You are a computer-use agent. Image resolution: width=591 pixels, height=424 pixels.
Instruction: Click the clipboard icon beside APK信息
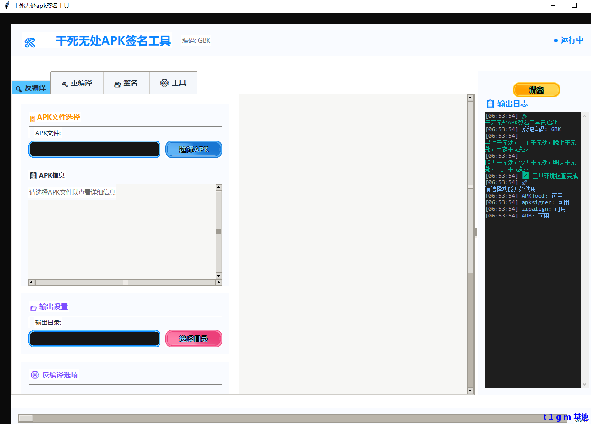(x=33, y=175)
